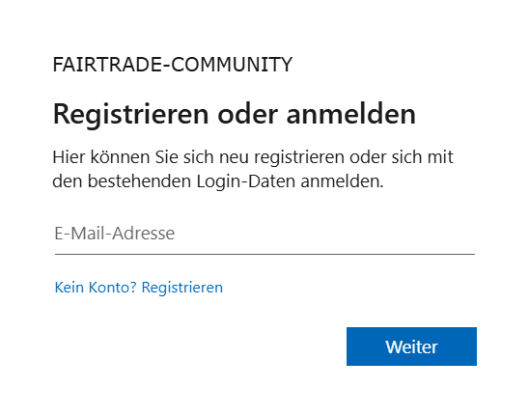
Task: Click the word 'anmelden' in the bold heading
Action: pyautogui.click(x=350, y=114)
